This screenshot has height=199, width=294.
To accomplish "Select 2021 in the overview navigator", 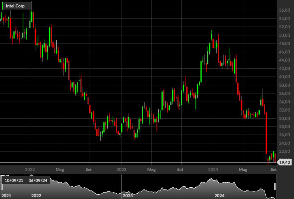I will click(x=6, y=196).
